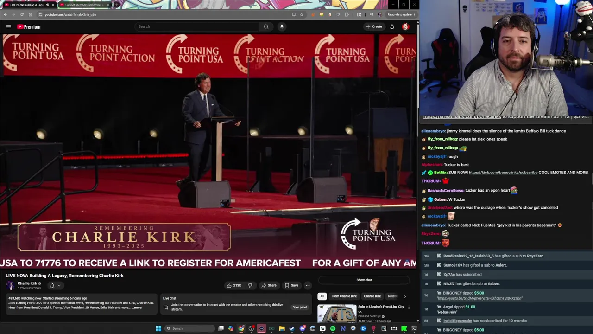Open the Windows Start menu

pos(158,328)
